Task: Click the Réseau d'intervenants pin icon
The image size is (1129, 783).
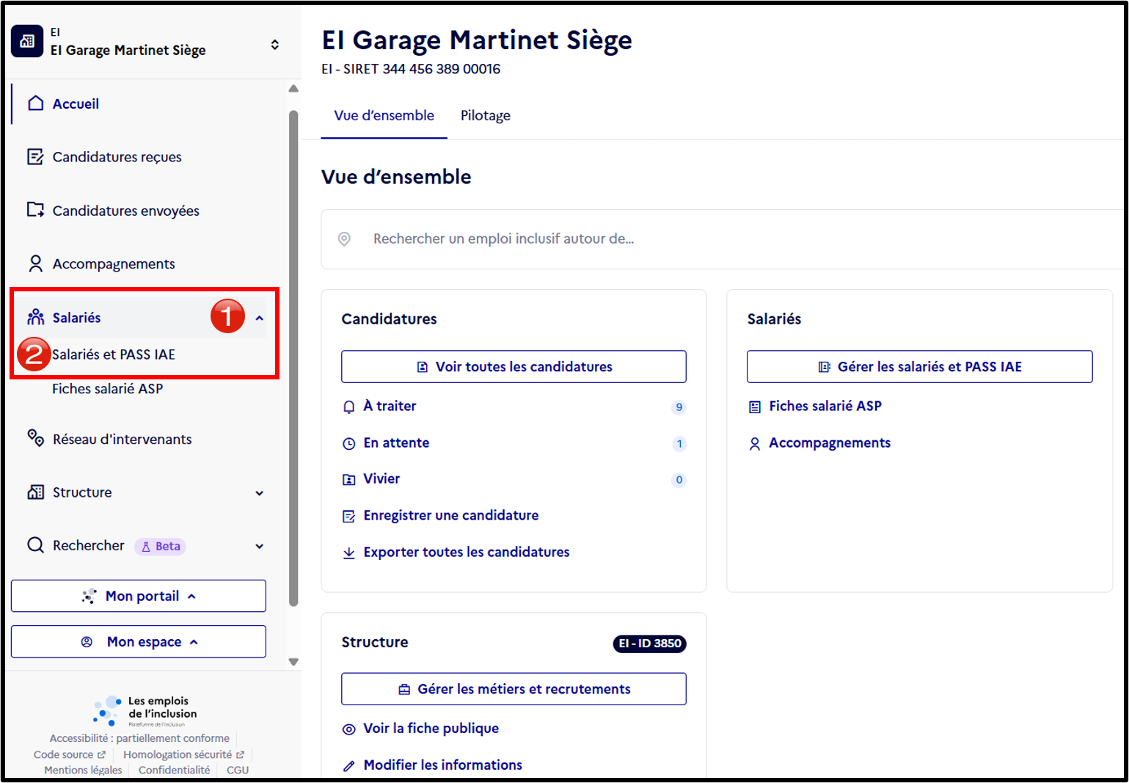Action: tap(35, 438)
